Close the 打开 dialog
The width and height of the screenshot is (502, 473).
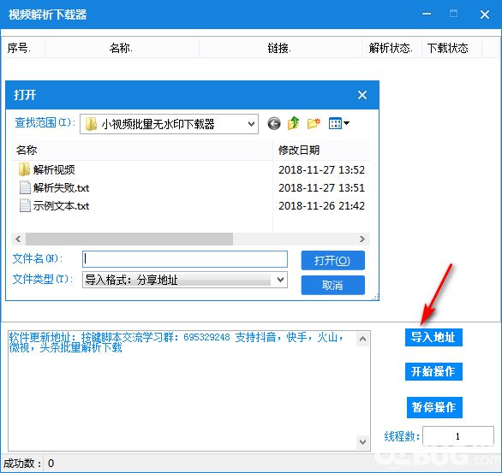coord(362,95)
